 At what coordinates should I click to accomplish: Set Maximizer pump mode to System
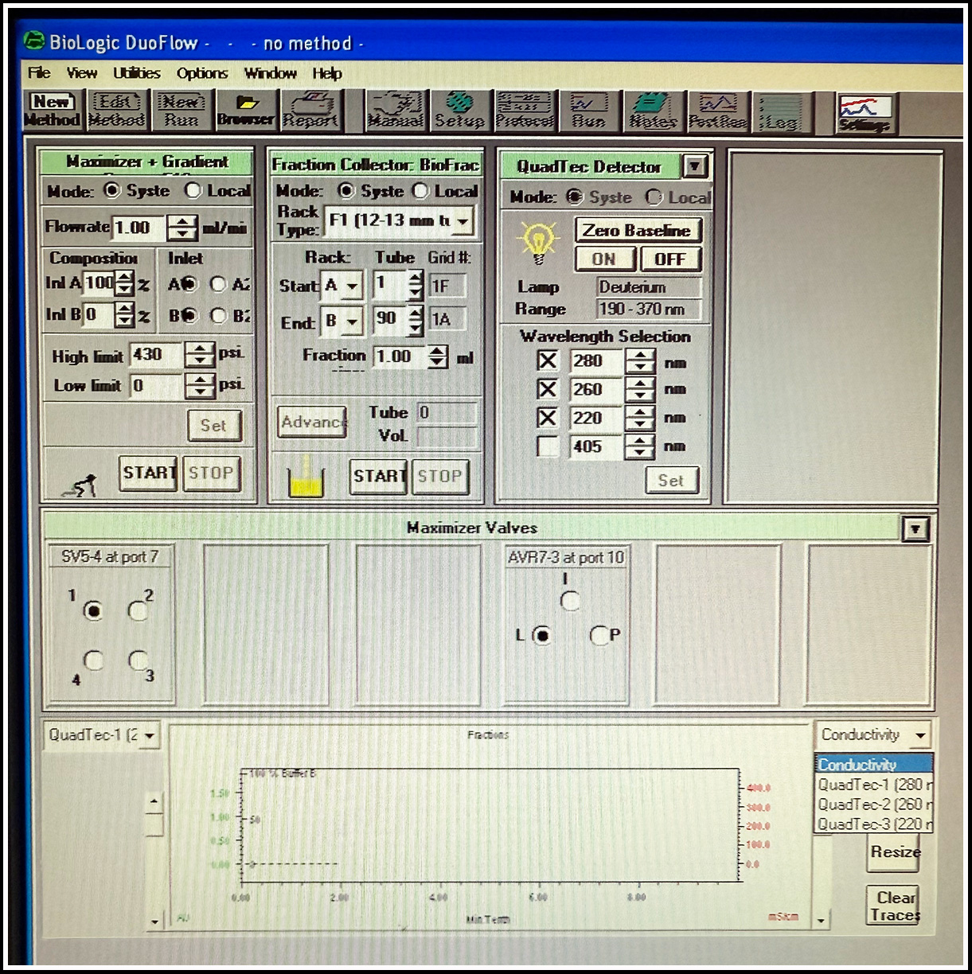[x=112, y=191]
